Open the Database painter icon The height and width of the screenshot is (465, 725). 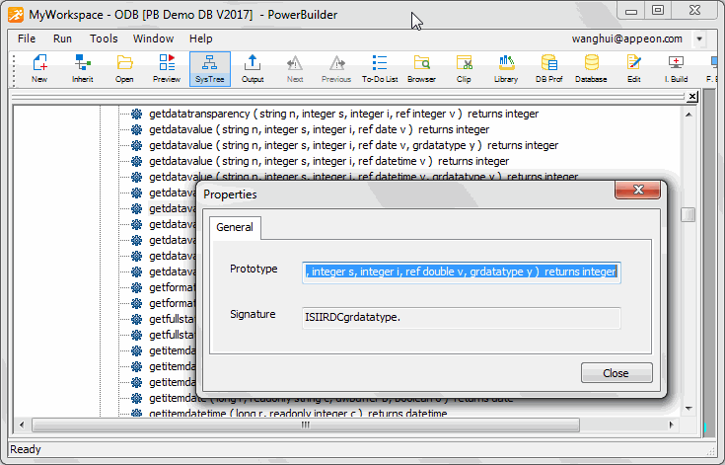pyautogui.click(x=591, y=68)
